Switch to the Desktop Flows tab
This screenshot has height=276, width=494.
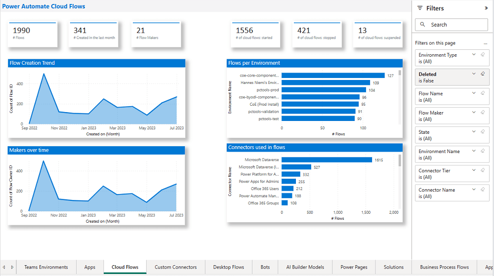228,267
